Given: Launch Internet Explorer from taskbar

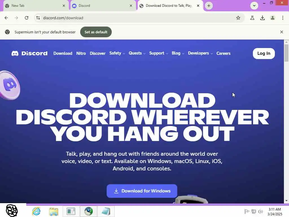Looking at the screenshot, I should pos(36,211).
